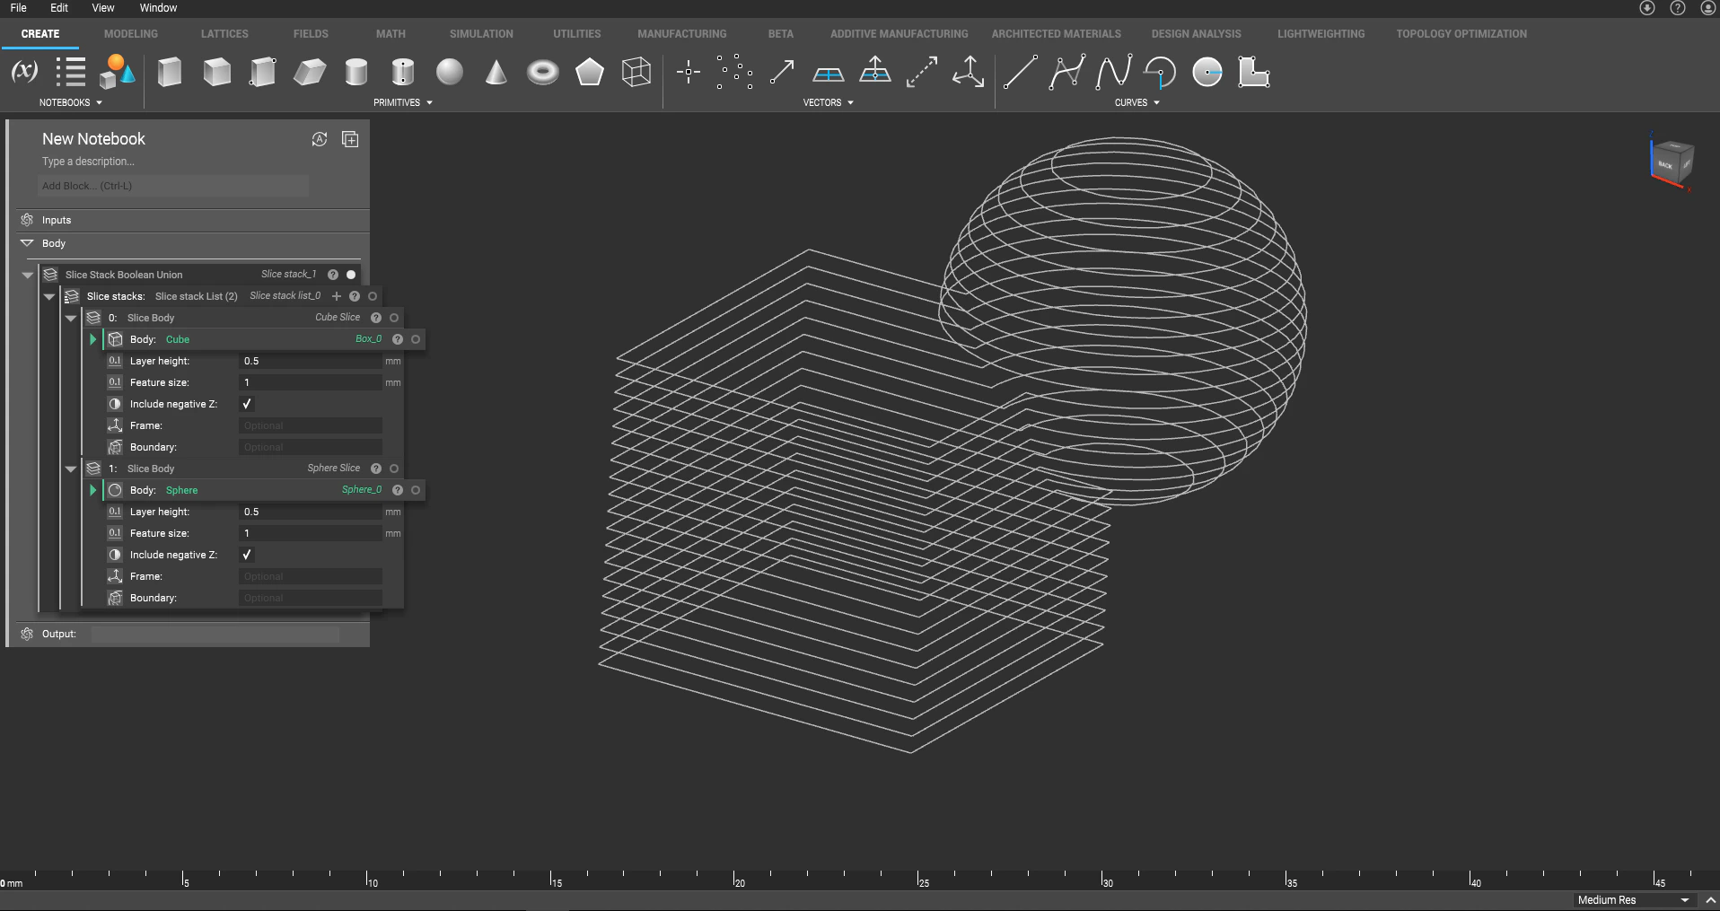Uncheck Include negative Z for Sphere Slice
This screenshot has height=911, width=1720.
(x=247, y=555)
